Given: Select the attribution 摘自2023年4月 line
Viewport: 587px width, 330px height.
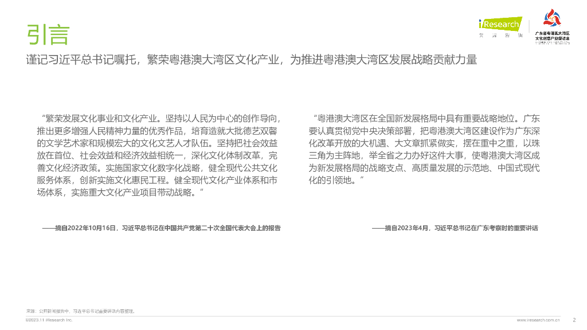Looking at the screenshot, I should coord(455,228).
